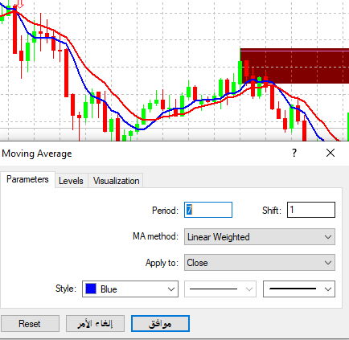349x340 pixels.
Task: Close the Moving Average dialog
Action: pos(331,153)
